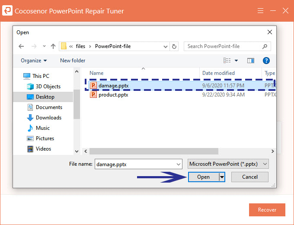
Task: Open Downloads in navigation pane
Action: pyautogui.click(x=48, y=118)
